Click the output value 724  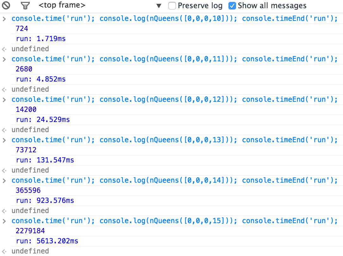[22, 29]
